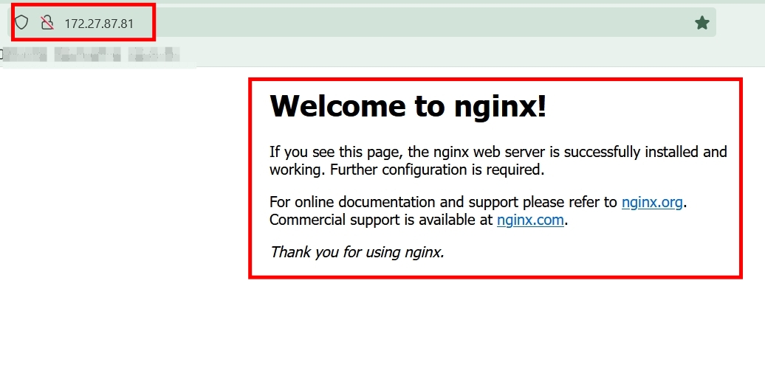Click the 'Thank you for using nginx.' text
The height and width of the screenshot is (376, 765).
pyautogui.click(x=357, y=252)
